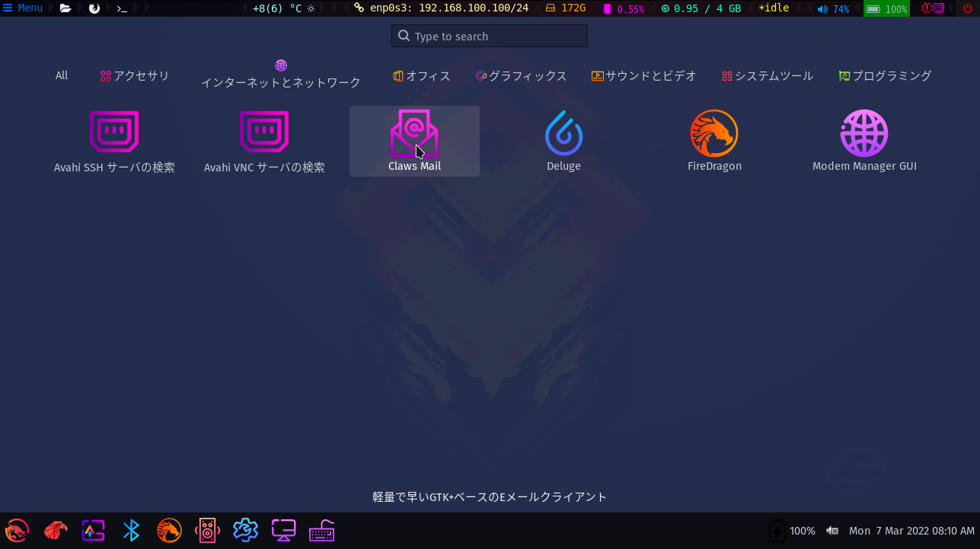Launch Claws Mail email client
Viewport: 980px width, 549px height.
click(414, 141)
